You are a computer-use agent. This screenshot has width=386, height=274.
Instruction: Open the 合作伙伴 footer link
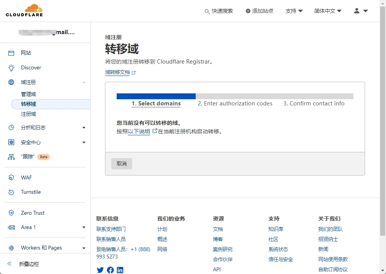[223, 259]
